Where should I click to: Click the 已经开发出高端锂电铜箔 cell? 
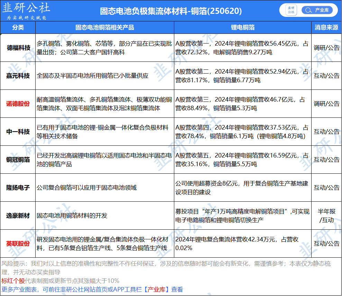(105, 160)
